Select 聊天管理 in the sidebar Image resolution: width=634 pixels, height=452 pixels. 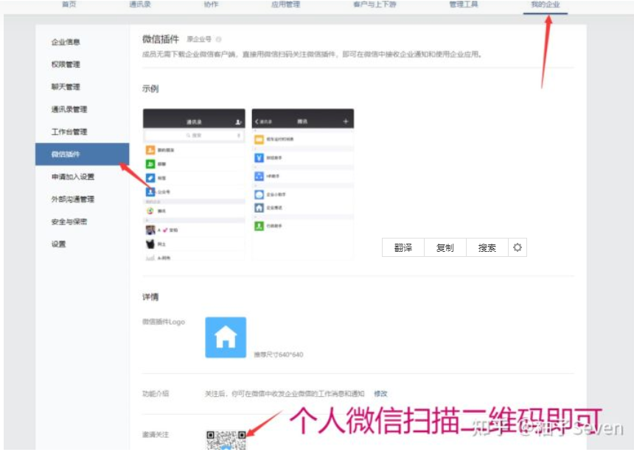tap(66, 87)
